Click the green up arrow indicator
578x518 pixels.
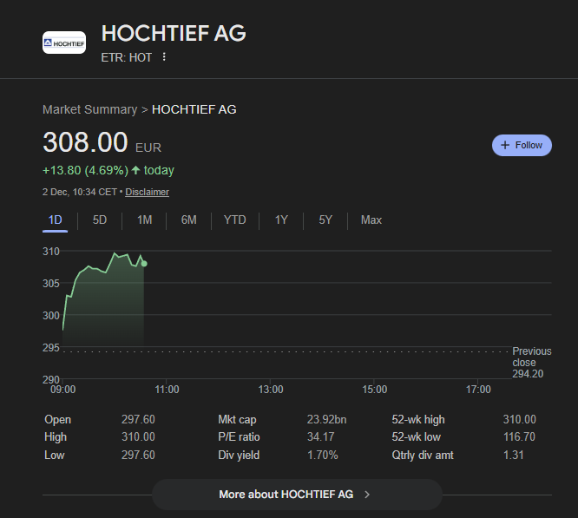point(135,170)
